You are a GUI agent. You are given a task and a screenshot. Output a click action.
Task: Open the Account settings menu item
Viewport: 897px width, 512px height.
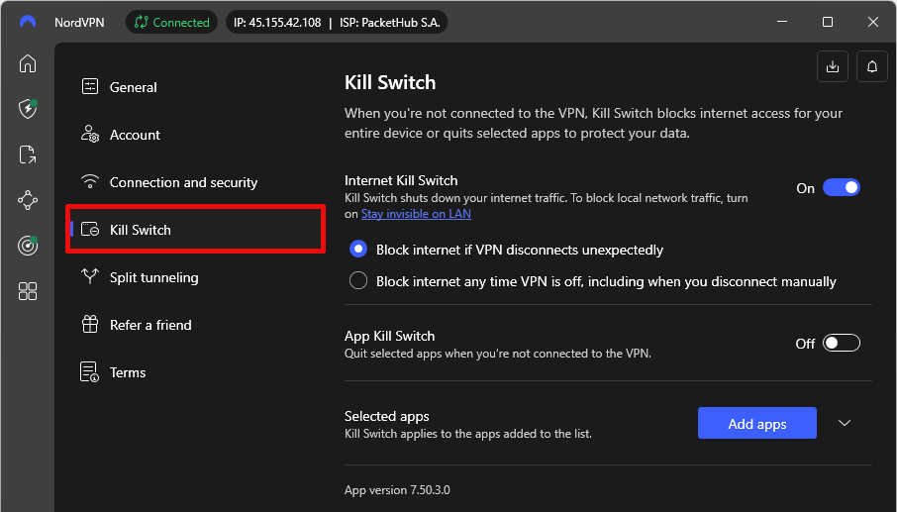click(x=196, y=135)
